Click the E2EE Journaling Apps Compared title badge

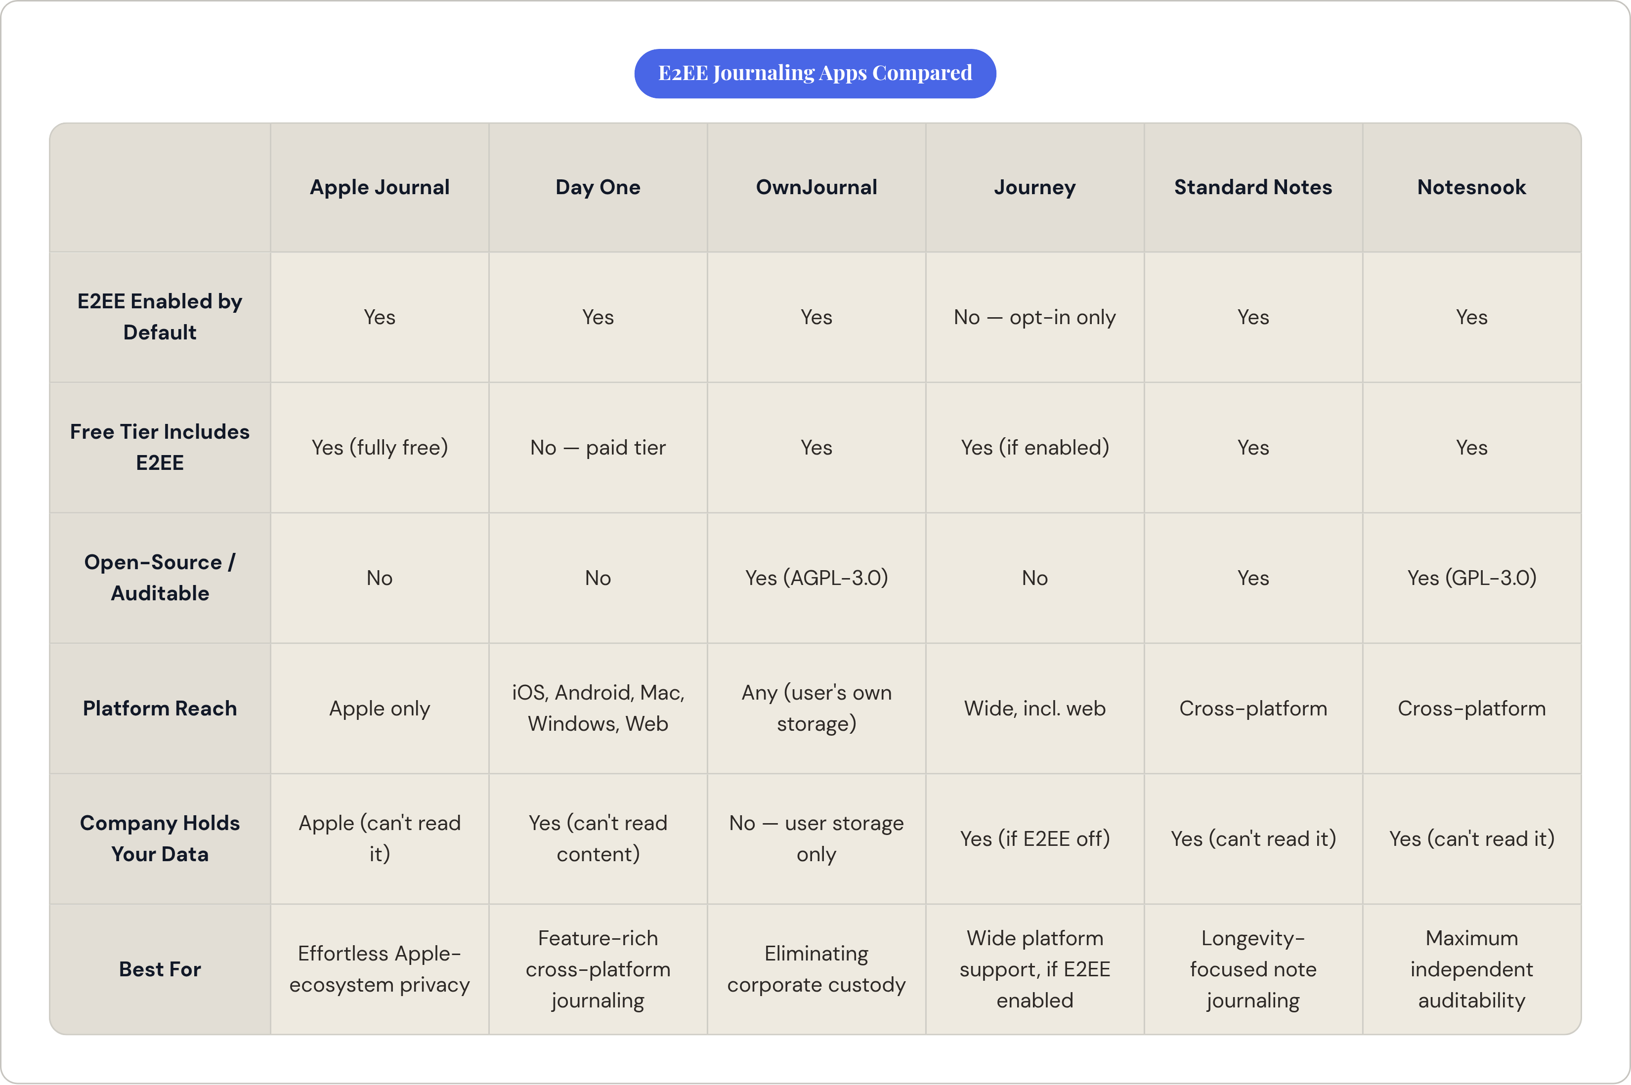point(815,73)
